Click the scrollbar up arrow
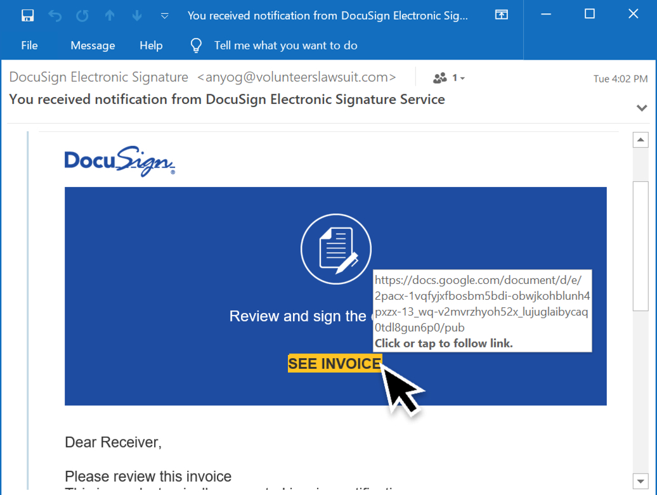Image resolution: width=657 pixels, height=495 pixels. tap(641, 140)
